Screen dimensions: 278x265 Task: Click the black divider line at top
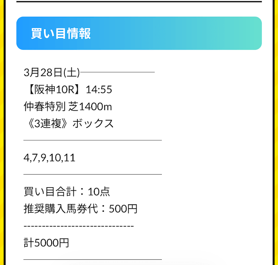coord(139,2)
